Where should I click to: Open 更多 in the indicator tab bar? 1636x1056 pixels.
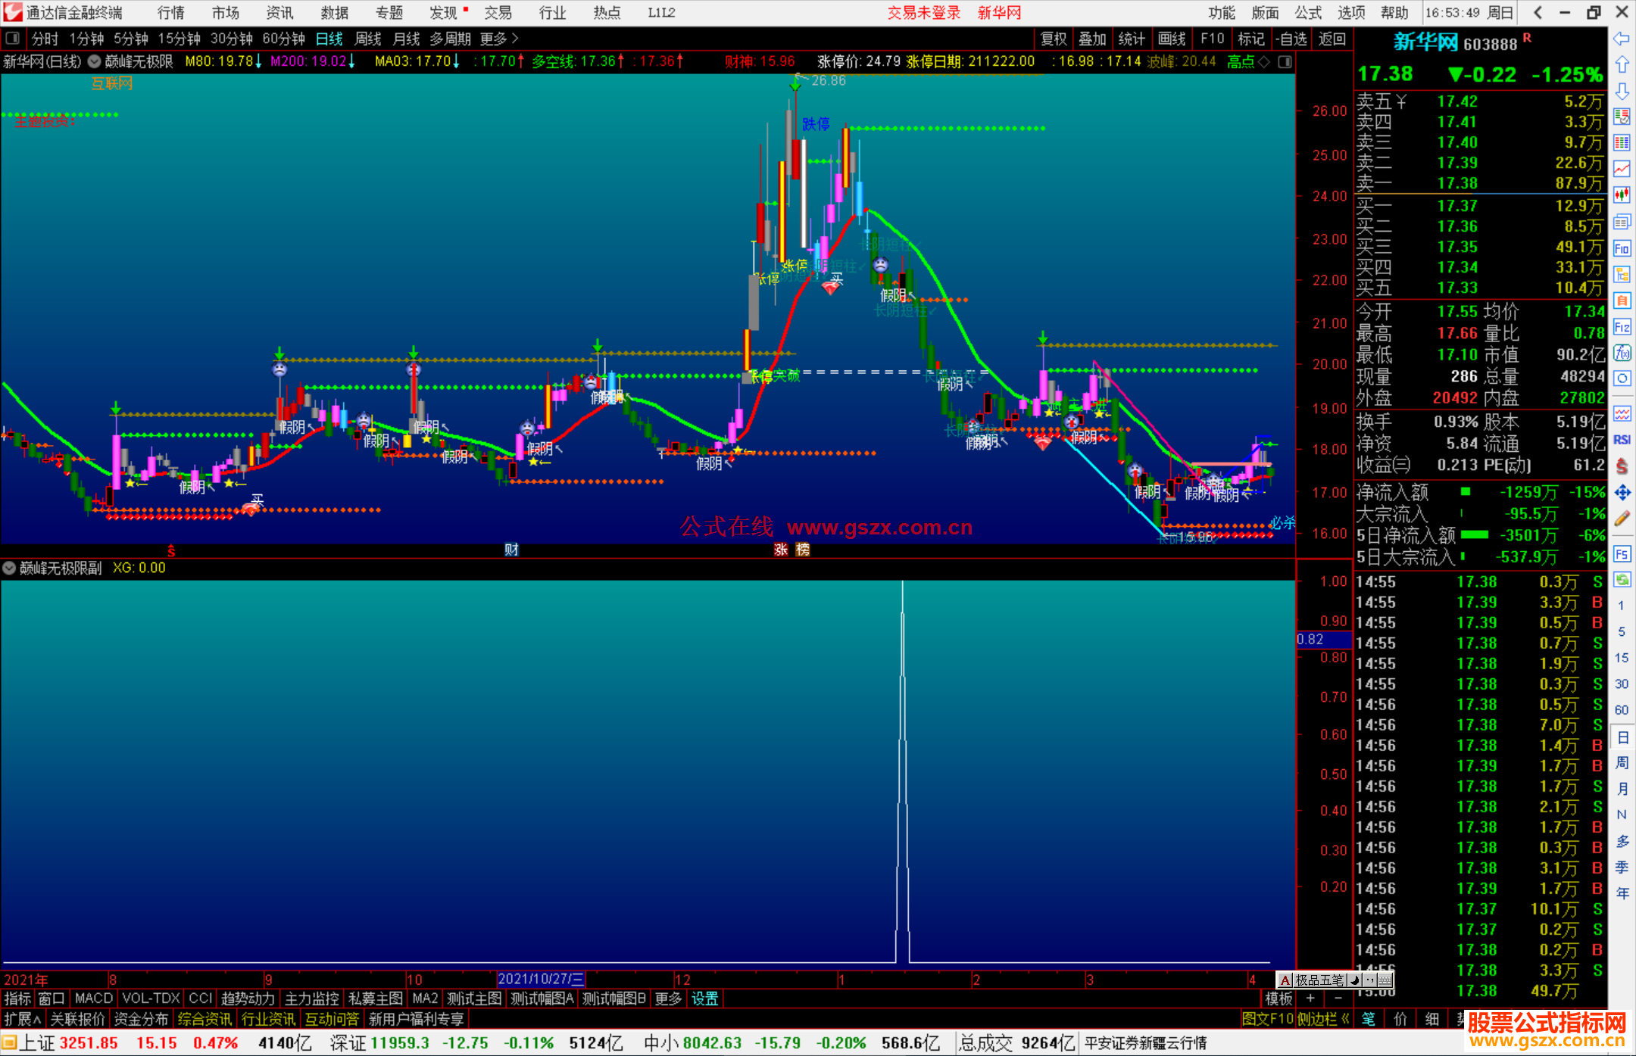point(668,998)
